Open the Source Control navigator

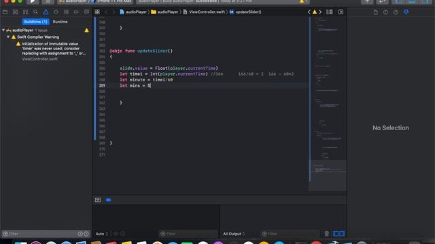pos(15,12)
